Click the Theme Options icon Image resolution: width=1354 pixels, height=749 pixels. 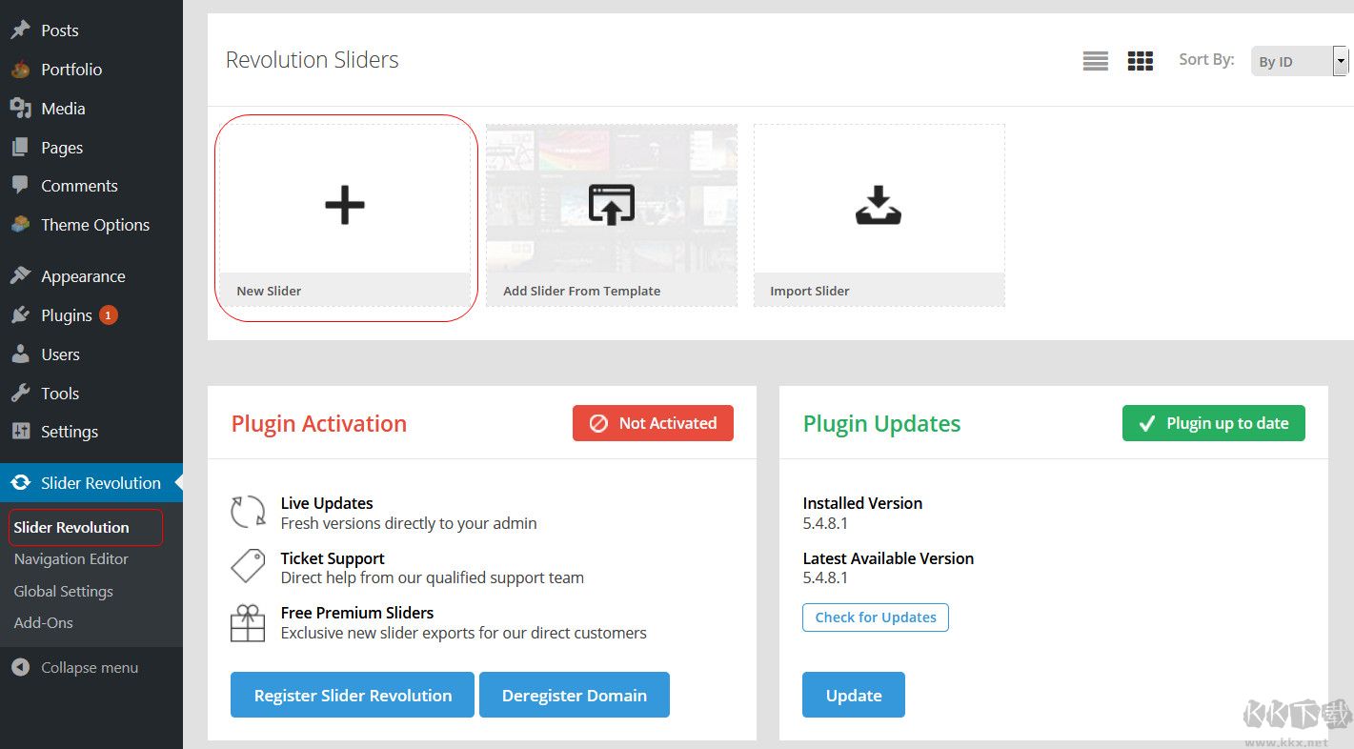click(20, 225)
